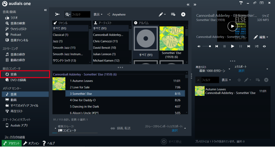Share via Anywhere button
The width and height of the screenshot is (275, 147).
click(x=116, y=15)
